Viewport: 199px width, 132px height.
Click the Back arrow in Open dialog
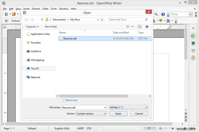click(26, 20)
